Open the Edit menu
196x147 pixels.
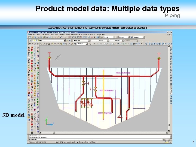(34, 34)
